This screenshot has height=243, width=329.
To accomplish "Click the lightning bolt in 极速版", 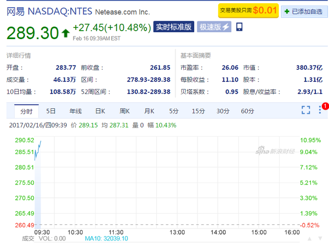I will 226,27.
